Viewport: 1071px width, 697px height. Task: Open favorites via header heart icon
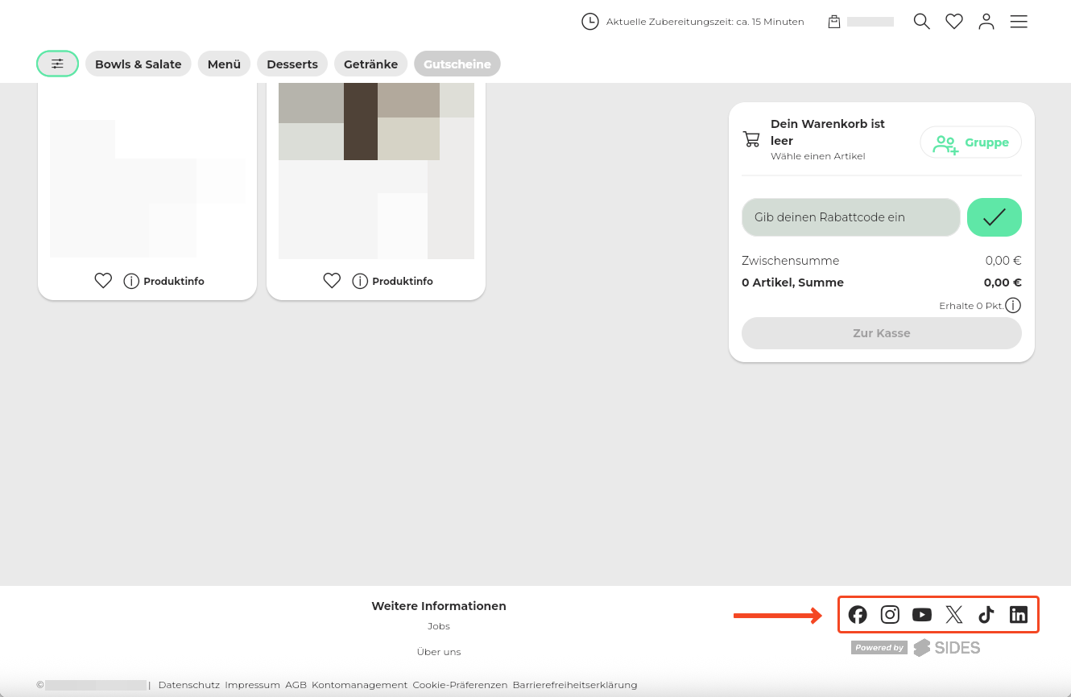coord(954,22)
